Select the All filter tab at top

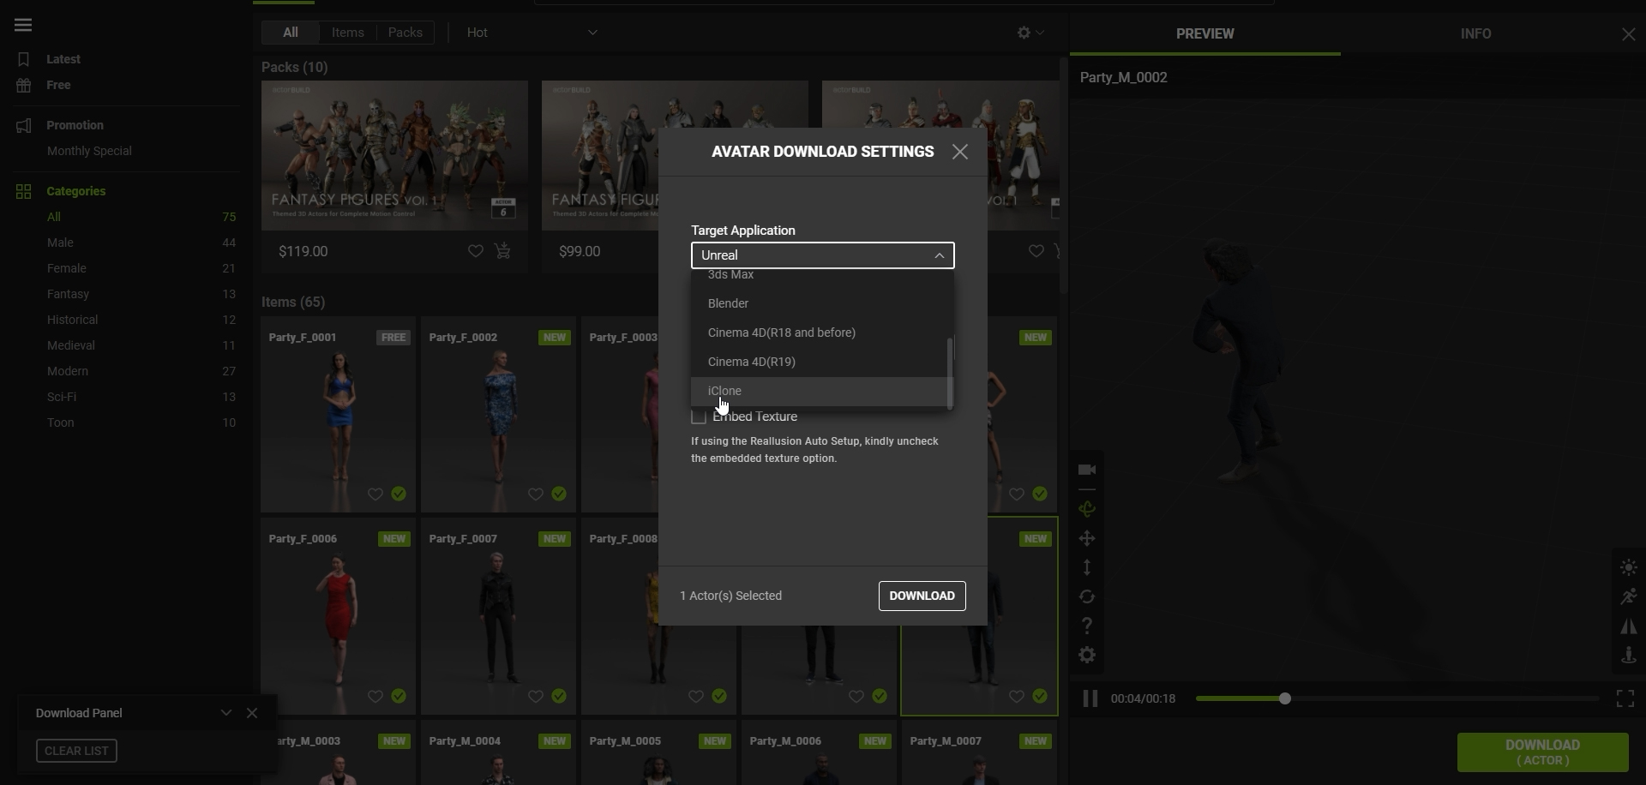pyautogui.click(x=291, y=33)
